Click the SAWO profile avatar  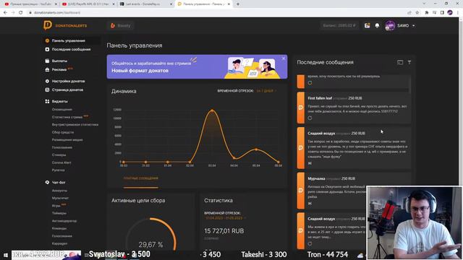(390, 26)
